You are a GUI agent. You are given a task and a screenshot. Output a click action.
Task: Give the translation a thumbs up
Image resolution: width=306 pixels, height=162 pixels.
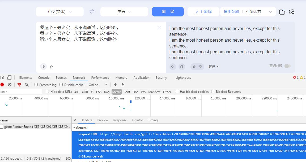[x=194, y=67]
